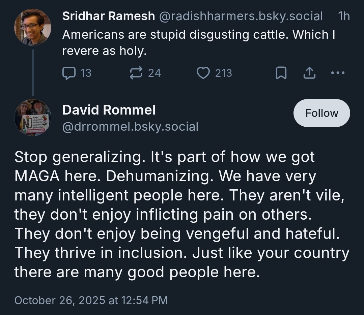
Task: Like the post with the heart icon
Action: [x=203, y=73]
